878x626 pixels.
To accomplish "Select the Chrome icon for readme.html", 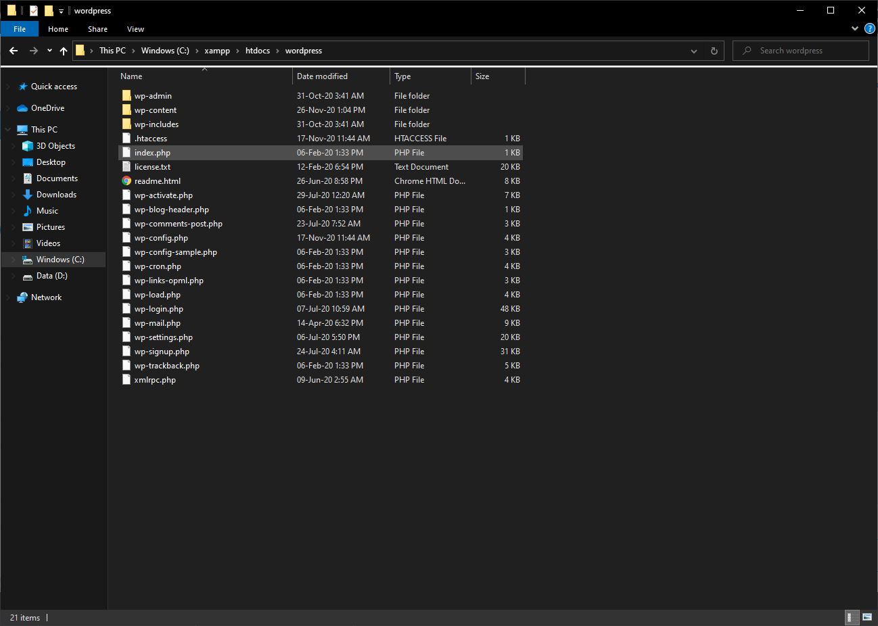I will click(126, 181).
